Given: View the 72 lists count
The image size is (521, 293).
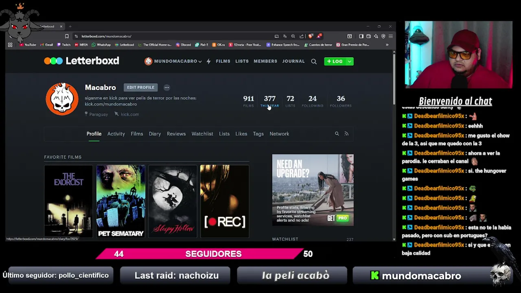Looking at the screenshot, I should (290, 101).
